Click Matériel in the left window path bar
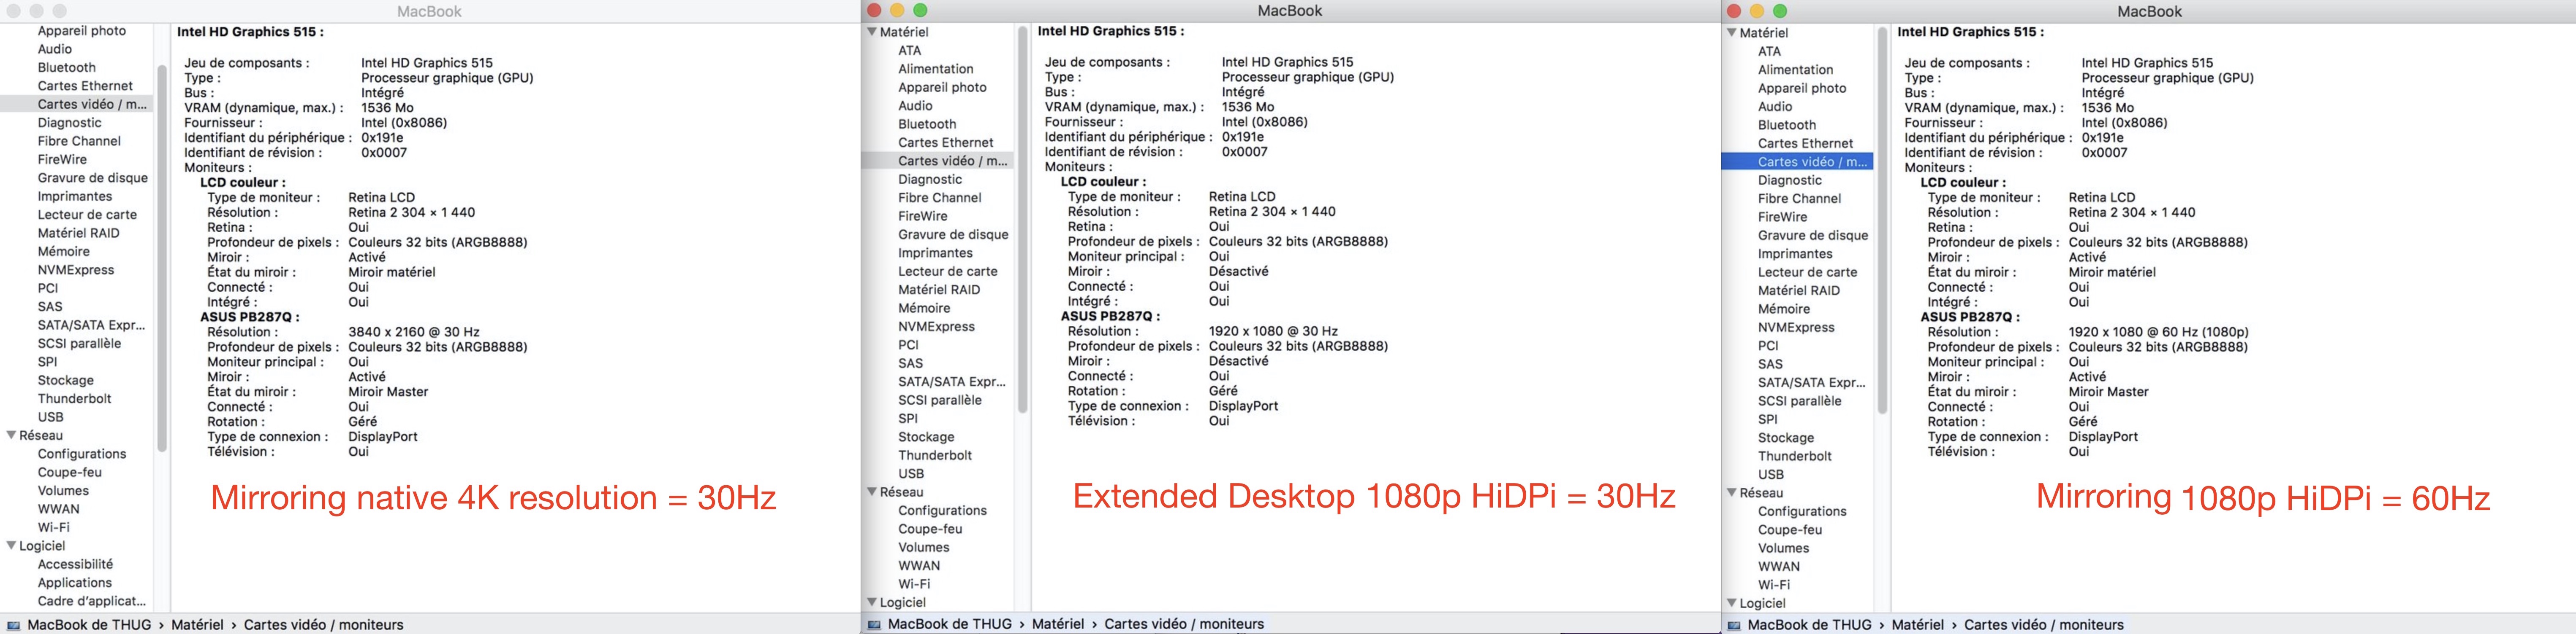The width and height of the screenshot is (2576, 634). 197,625
